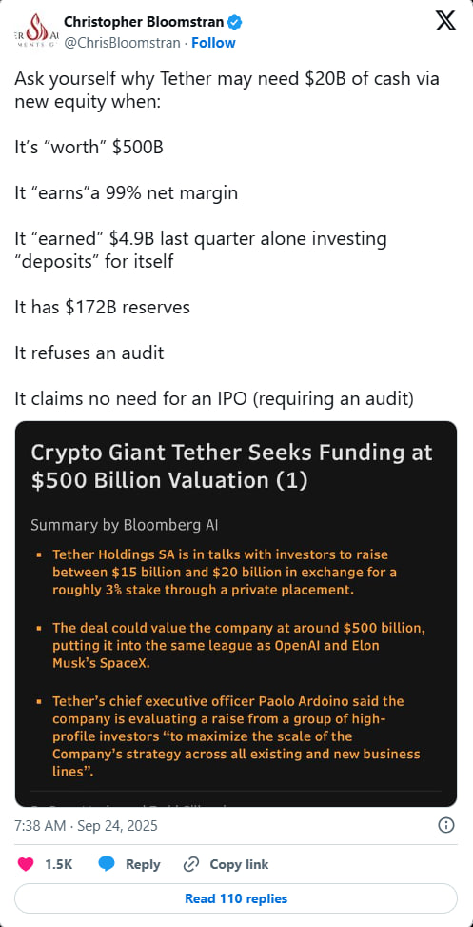Click the blue reply speech bubble icon
The width and height of the screenshot is (473, 927).
pos(107,864)
